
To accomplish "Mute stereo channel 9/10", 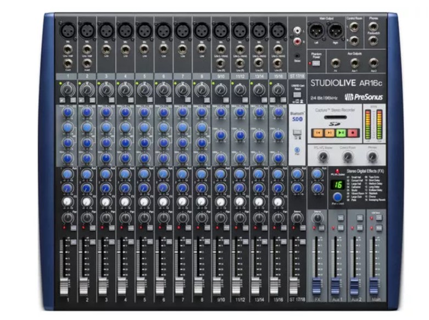I will pos(226,228).
